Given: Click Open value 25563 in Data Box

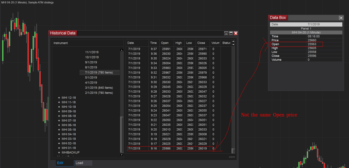Looking at the screenshot, I should pyautogui.click(x=312, y=44).
